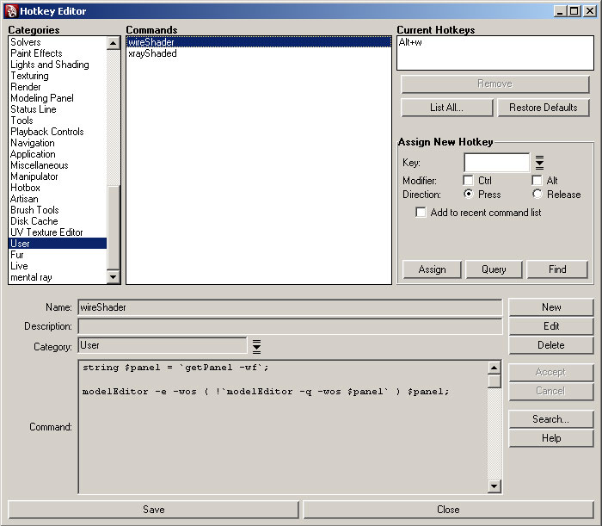The image size is (602, 526).
Task: Check Add to recent command list
Action: [421, 213]
